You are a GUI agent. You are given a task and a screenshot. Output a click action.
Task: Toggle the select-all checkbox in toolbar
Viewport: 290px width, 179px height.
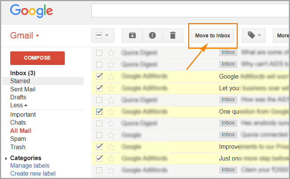99,35
